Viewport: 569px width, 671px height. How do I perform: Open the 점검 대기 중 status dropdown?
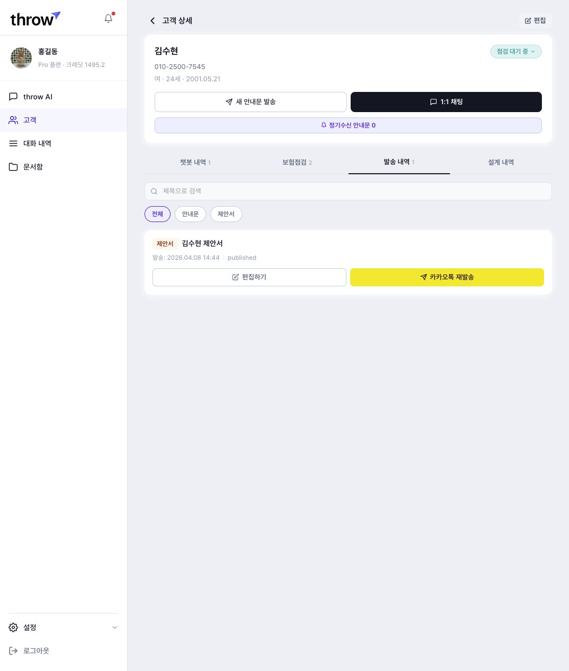pos(515,52)
